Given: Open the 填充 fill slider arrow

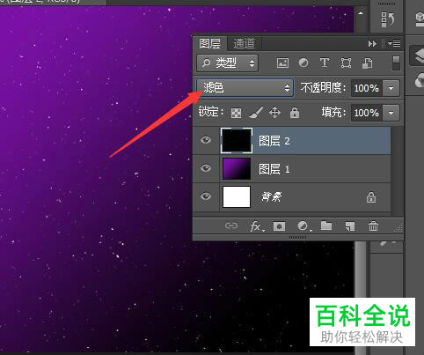Looking at the screenshot, I should [391, 113].
